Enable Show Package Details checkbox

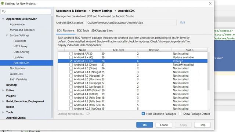(180, 114)
